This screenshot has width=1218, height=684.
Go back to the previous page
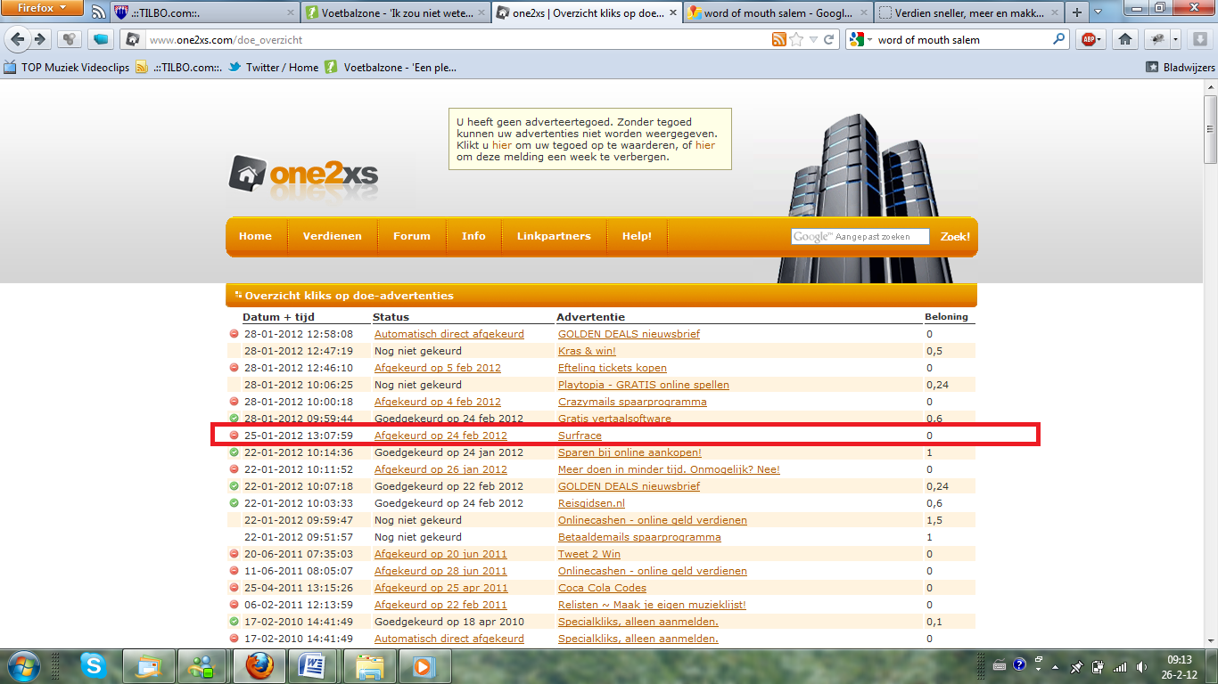[x=17, y=39]
